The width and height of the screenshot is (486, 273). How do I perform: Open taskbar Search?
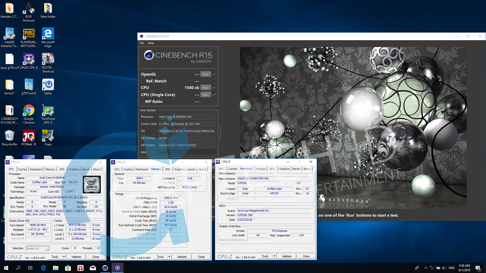(x=18, y=268)
